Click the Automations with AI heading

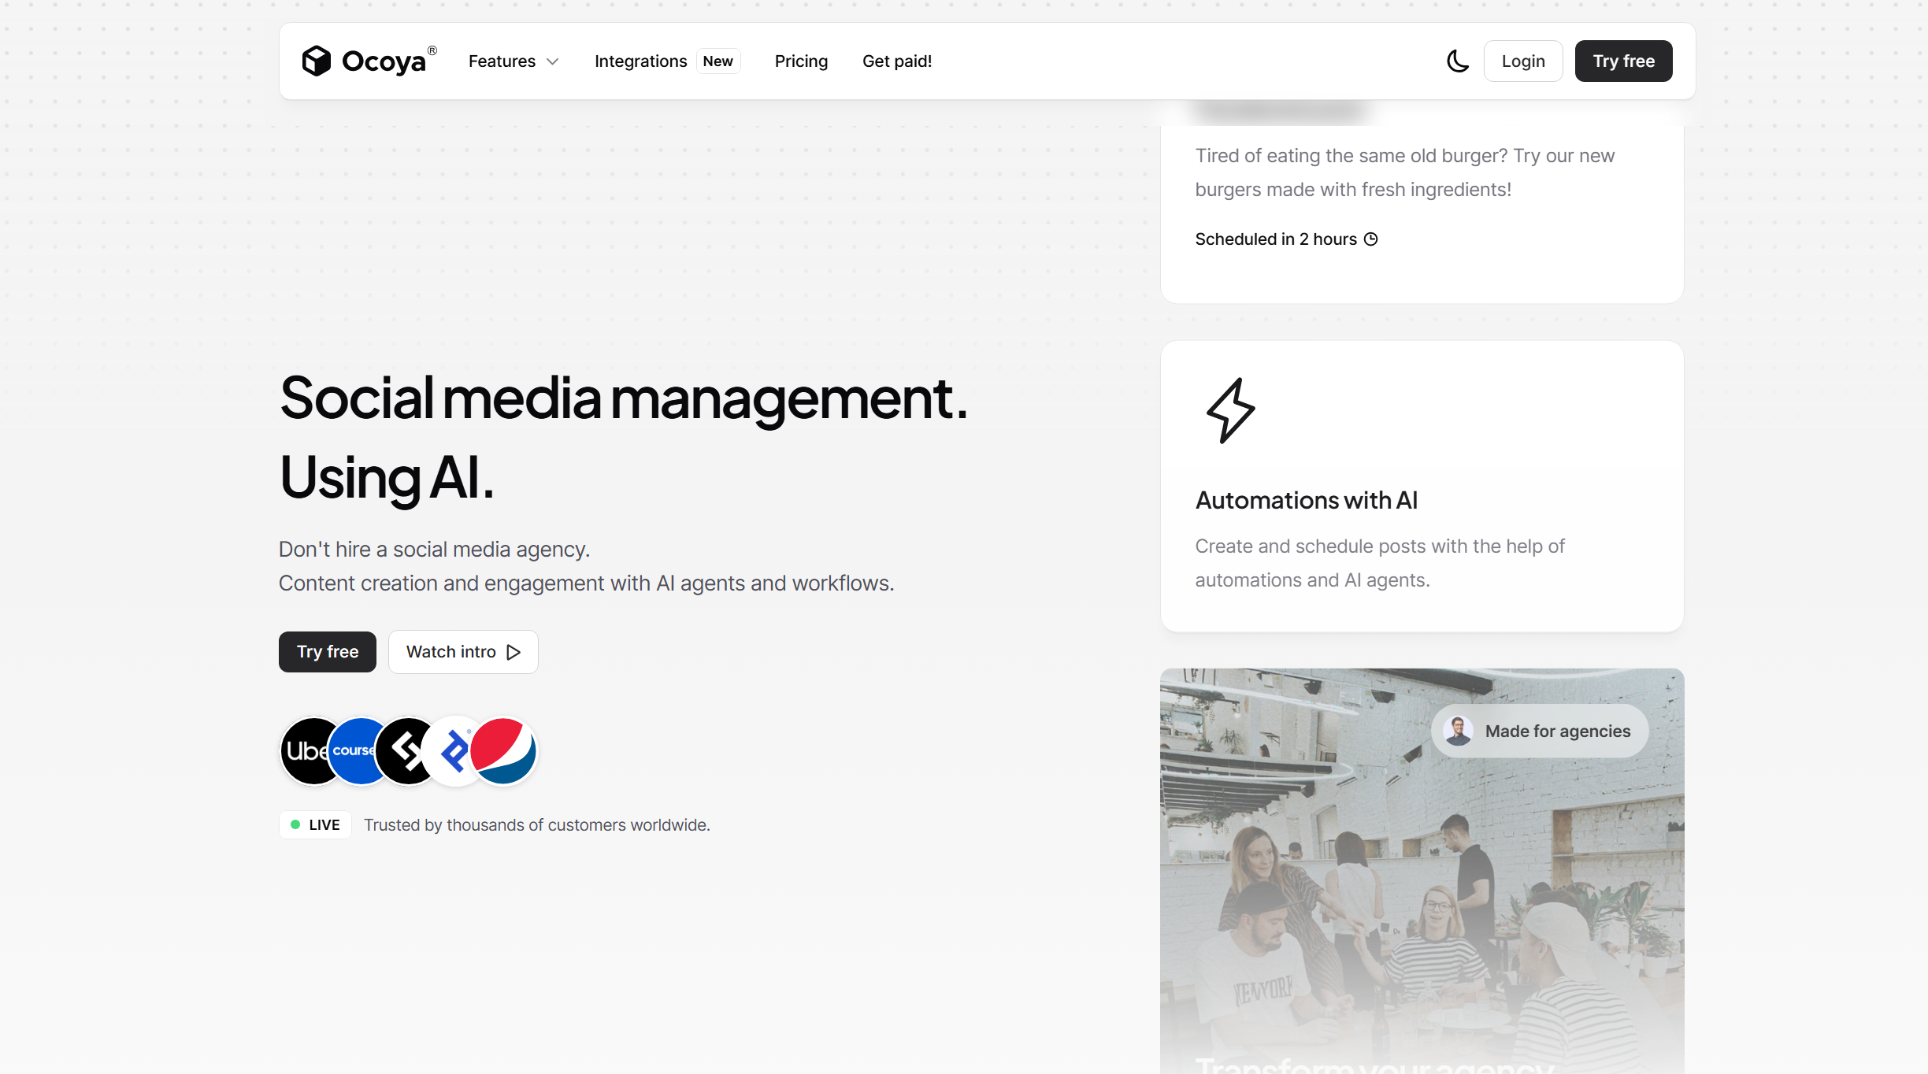point(1307,500)
